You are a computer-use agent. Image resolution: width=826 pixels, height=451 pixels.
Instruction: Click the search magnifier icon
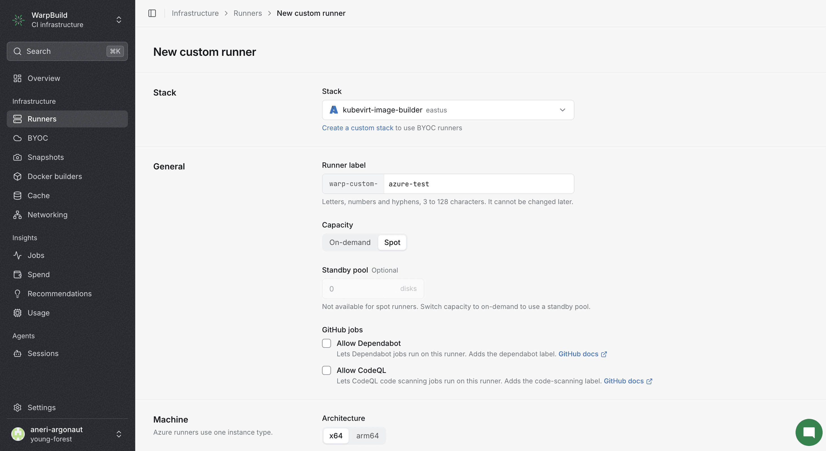17,51
